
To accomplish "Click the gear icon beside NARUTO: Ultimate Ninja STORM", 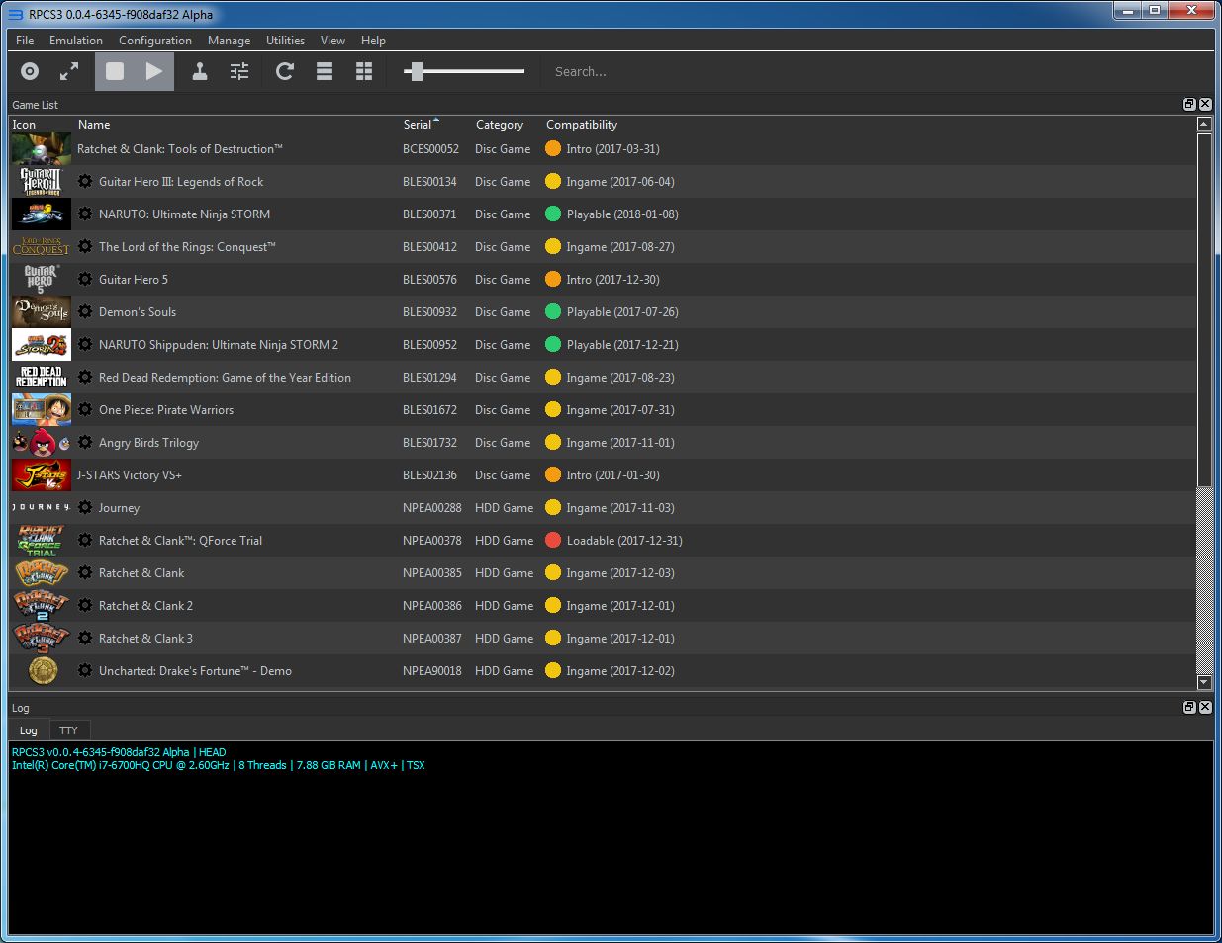I will [x=85, y=214].
